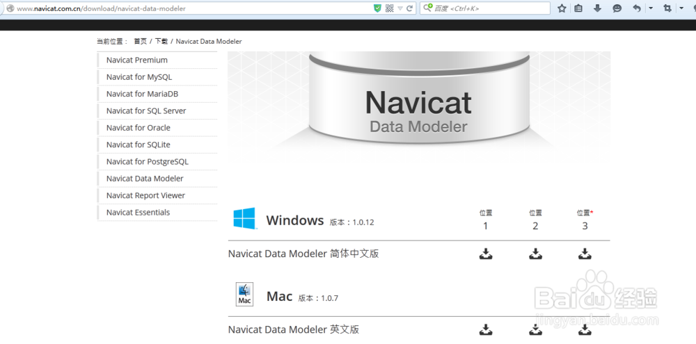Viewport: 696px width, 344px height.
Task: Download Mac 英文版 from location 2
Action: [x=535, y=329]
